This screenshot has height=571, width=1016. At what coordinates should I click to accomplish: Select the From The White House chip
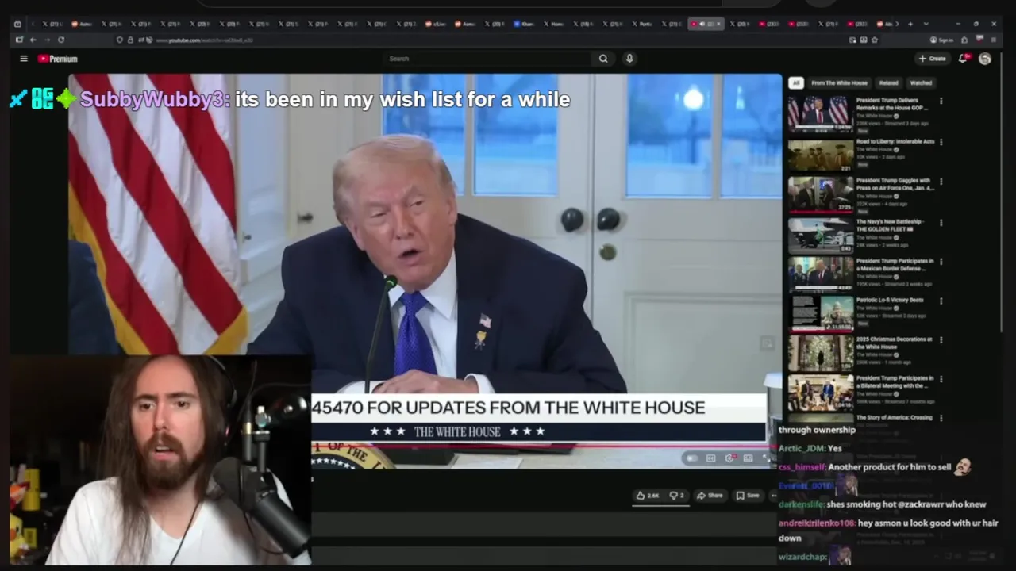point(839,82)
